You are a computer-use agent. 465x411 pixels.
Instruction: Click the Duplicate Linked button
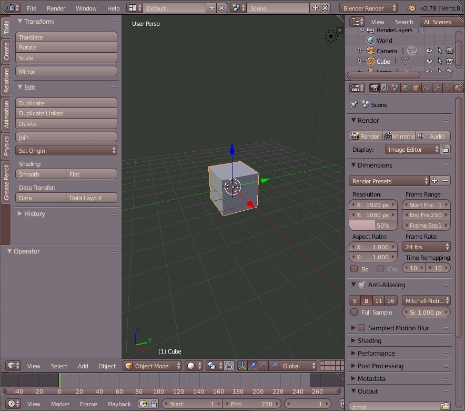coord(66,113)
